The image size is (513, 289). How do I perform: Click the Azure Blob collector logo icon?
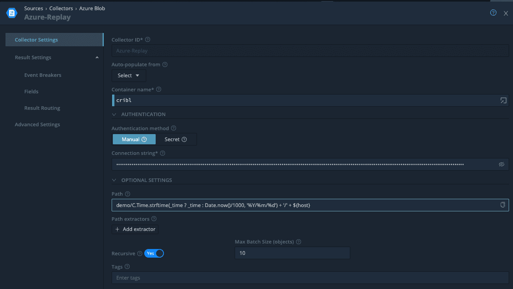pyautogui.click(x=12, y=13)
